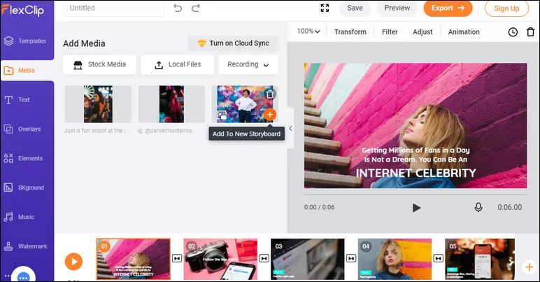Open the Watermark sidebar panel
540x282 pixels.
coord(27,246)
